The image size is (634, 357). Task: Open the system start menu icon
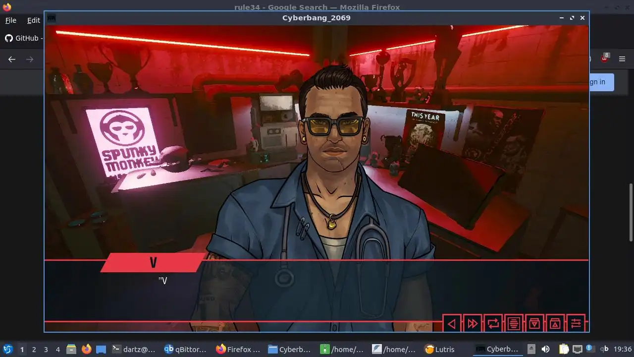[x=7, y=349]
